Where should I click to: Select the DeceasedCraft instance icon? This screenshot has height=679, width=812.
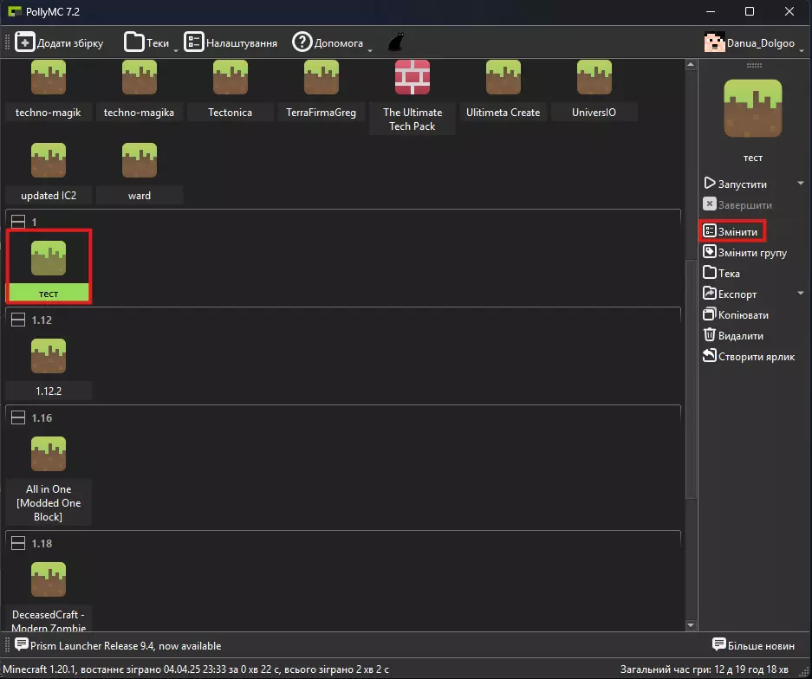[x=49, y=579]
